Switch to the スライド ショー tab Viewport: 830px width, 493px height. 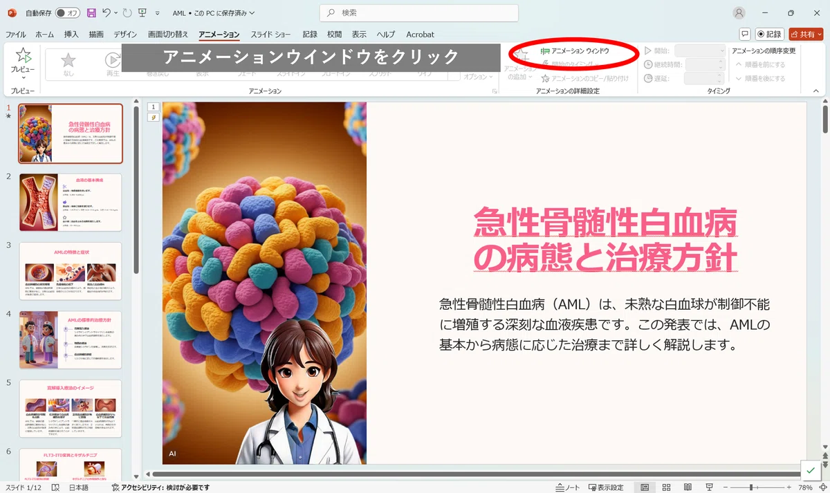270,35
